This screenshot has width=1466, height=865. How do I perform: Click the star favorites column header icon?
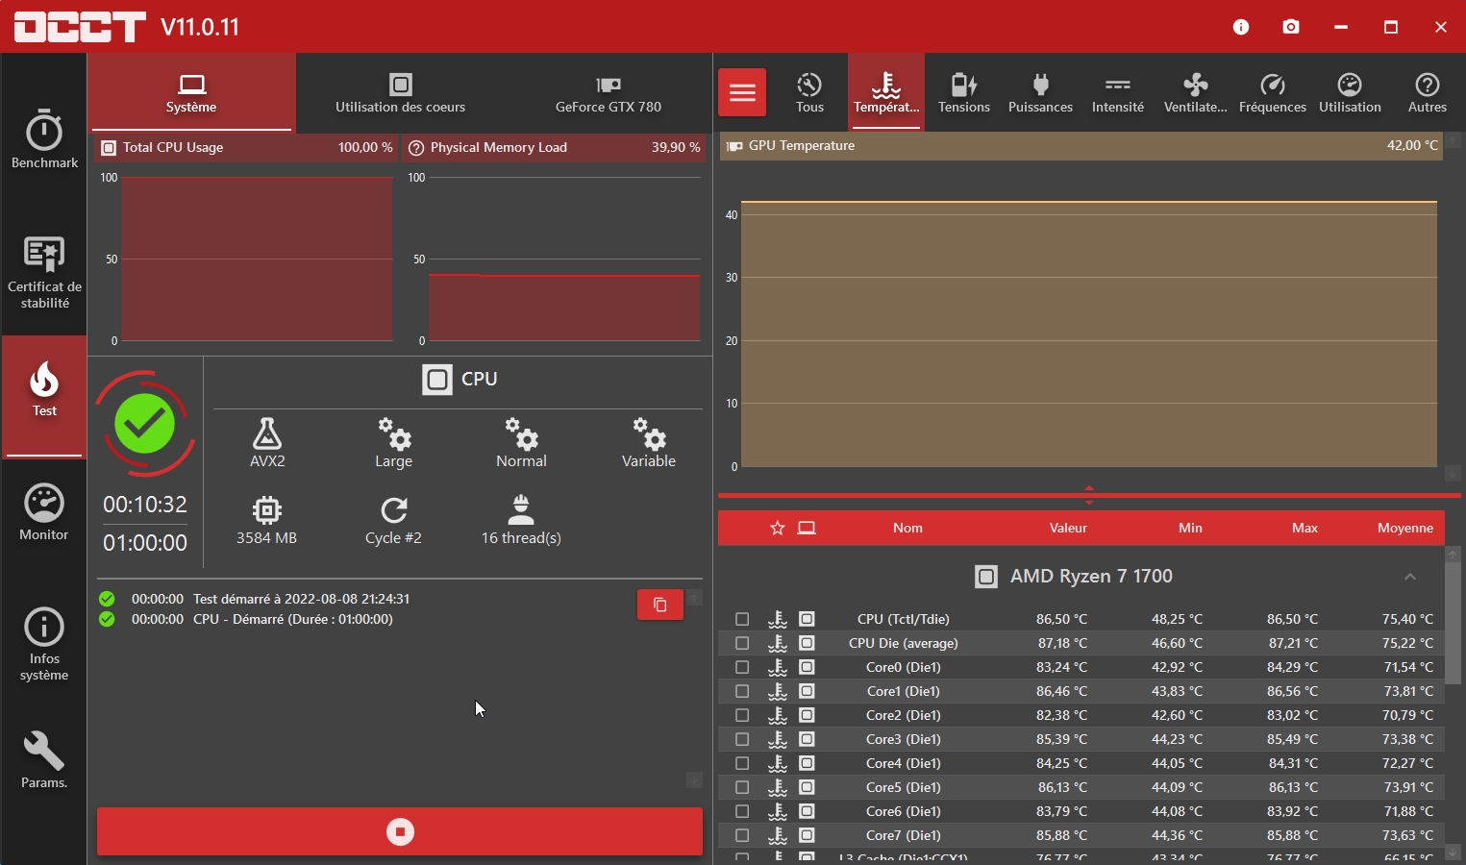(x=778, y=528)
